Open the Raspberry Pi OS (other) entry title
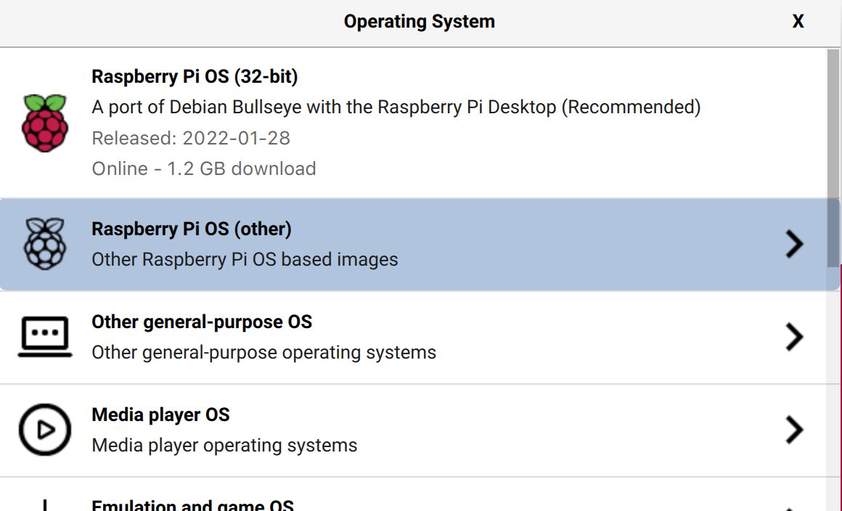The height and width of the screenshot is (511, 842). click(x=192, y=229)
